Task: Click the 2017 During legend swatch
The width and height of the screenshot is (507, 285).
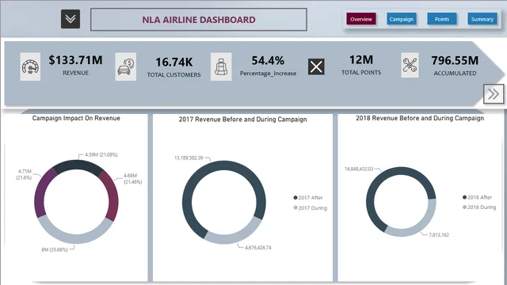Action: coord(295,207)
